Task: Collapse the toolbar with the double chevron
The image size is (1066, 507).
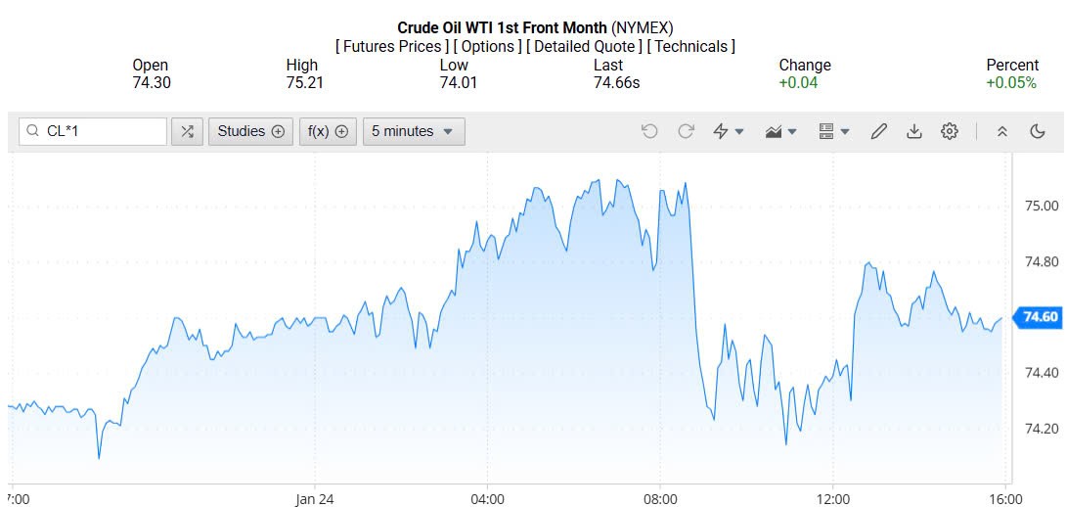Action: 1001,131
